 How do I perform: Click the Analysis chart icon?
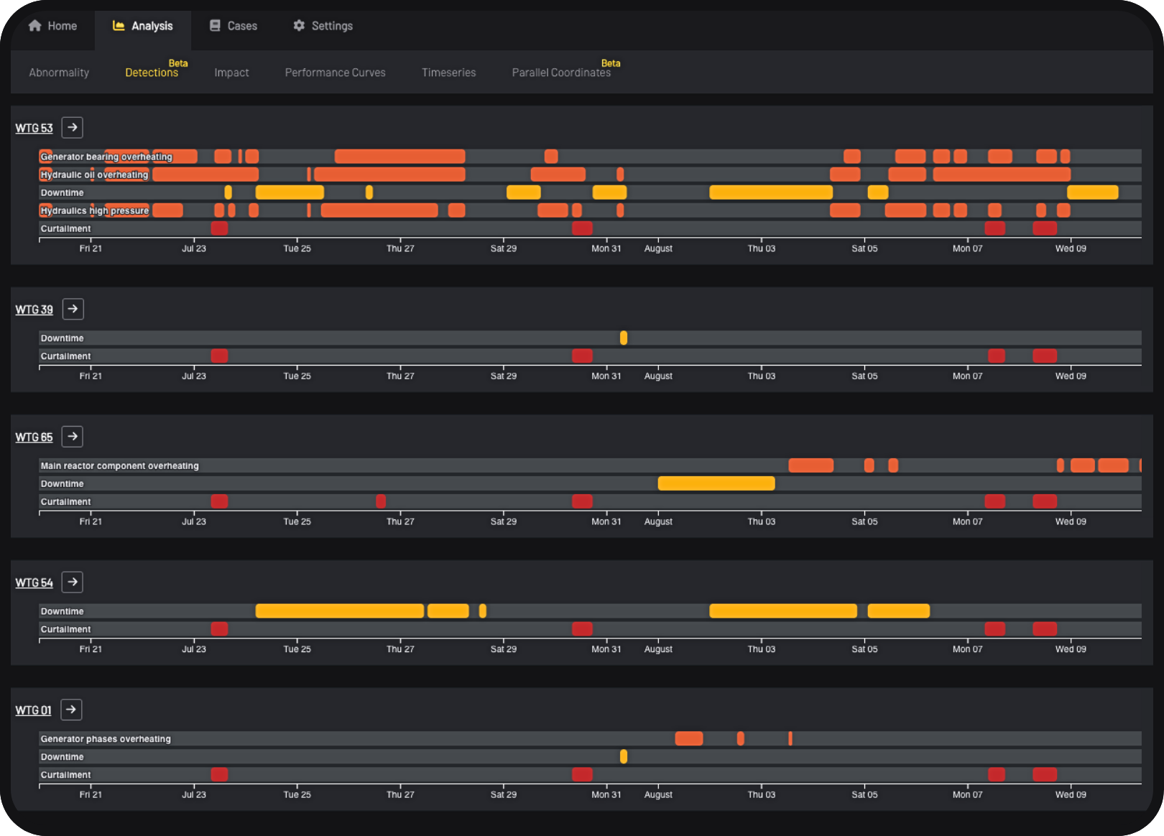tap(119, 26)
